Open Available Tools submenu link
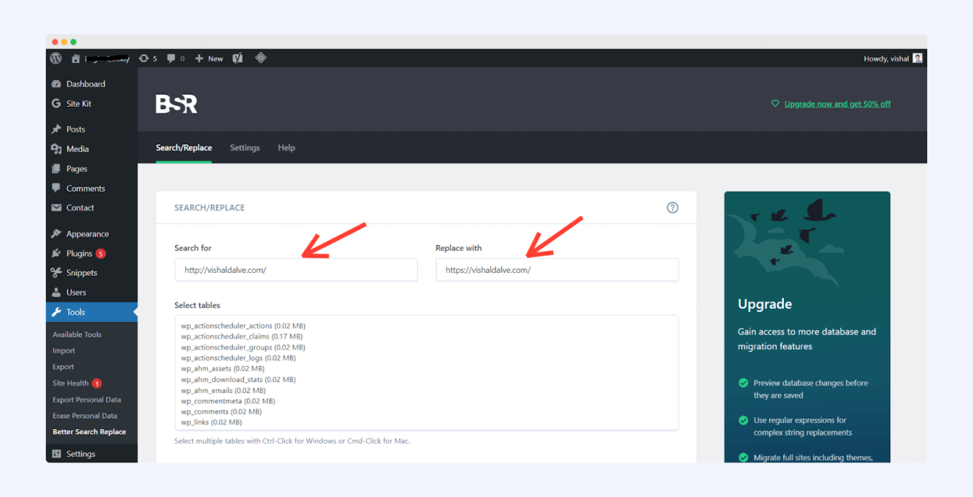 (77, 335)
